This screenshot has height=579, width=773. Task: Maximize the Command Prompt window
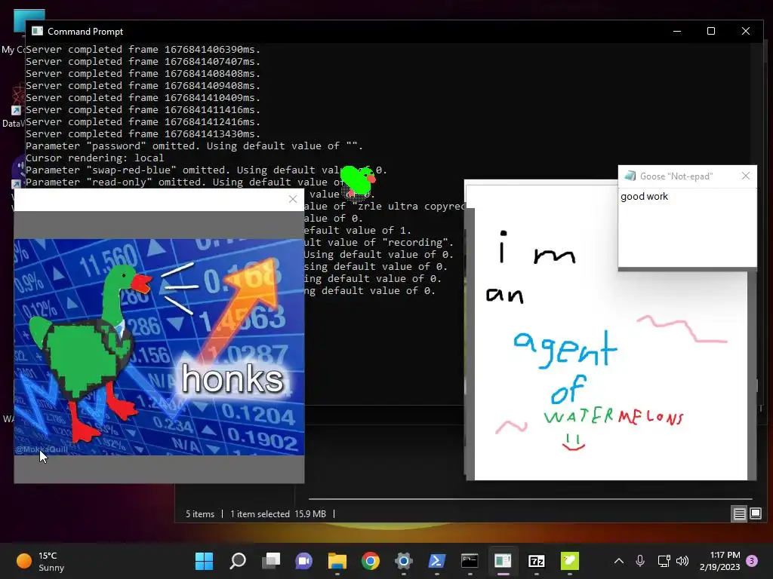pyautogui.click(x=711, y=31)
